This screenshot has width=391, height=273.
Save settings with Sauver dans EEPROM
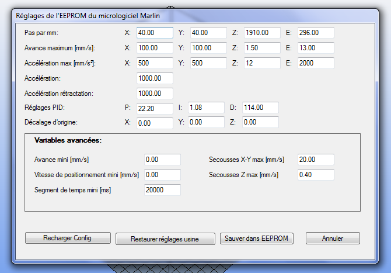click(257, 239)
